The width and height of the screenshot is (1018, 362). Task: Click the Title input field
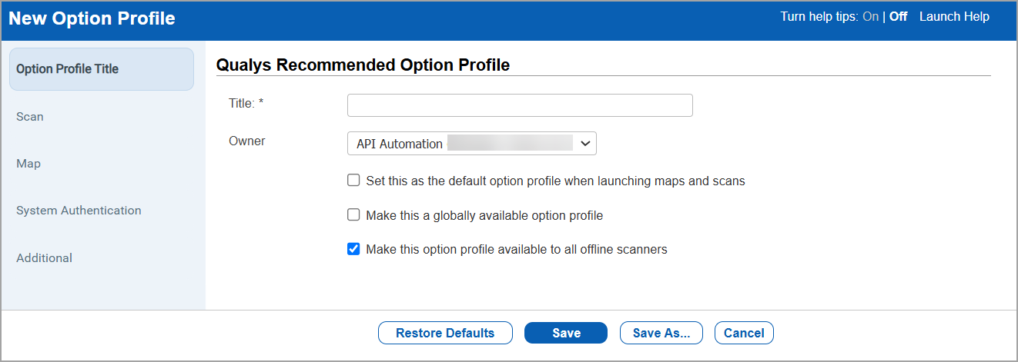click(520, 105)
